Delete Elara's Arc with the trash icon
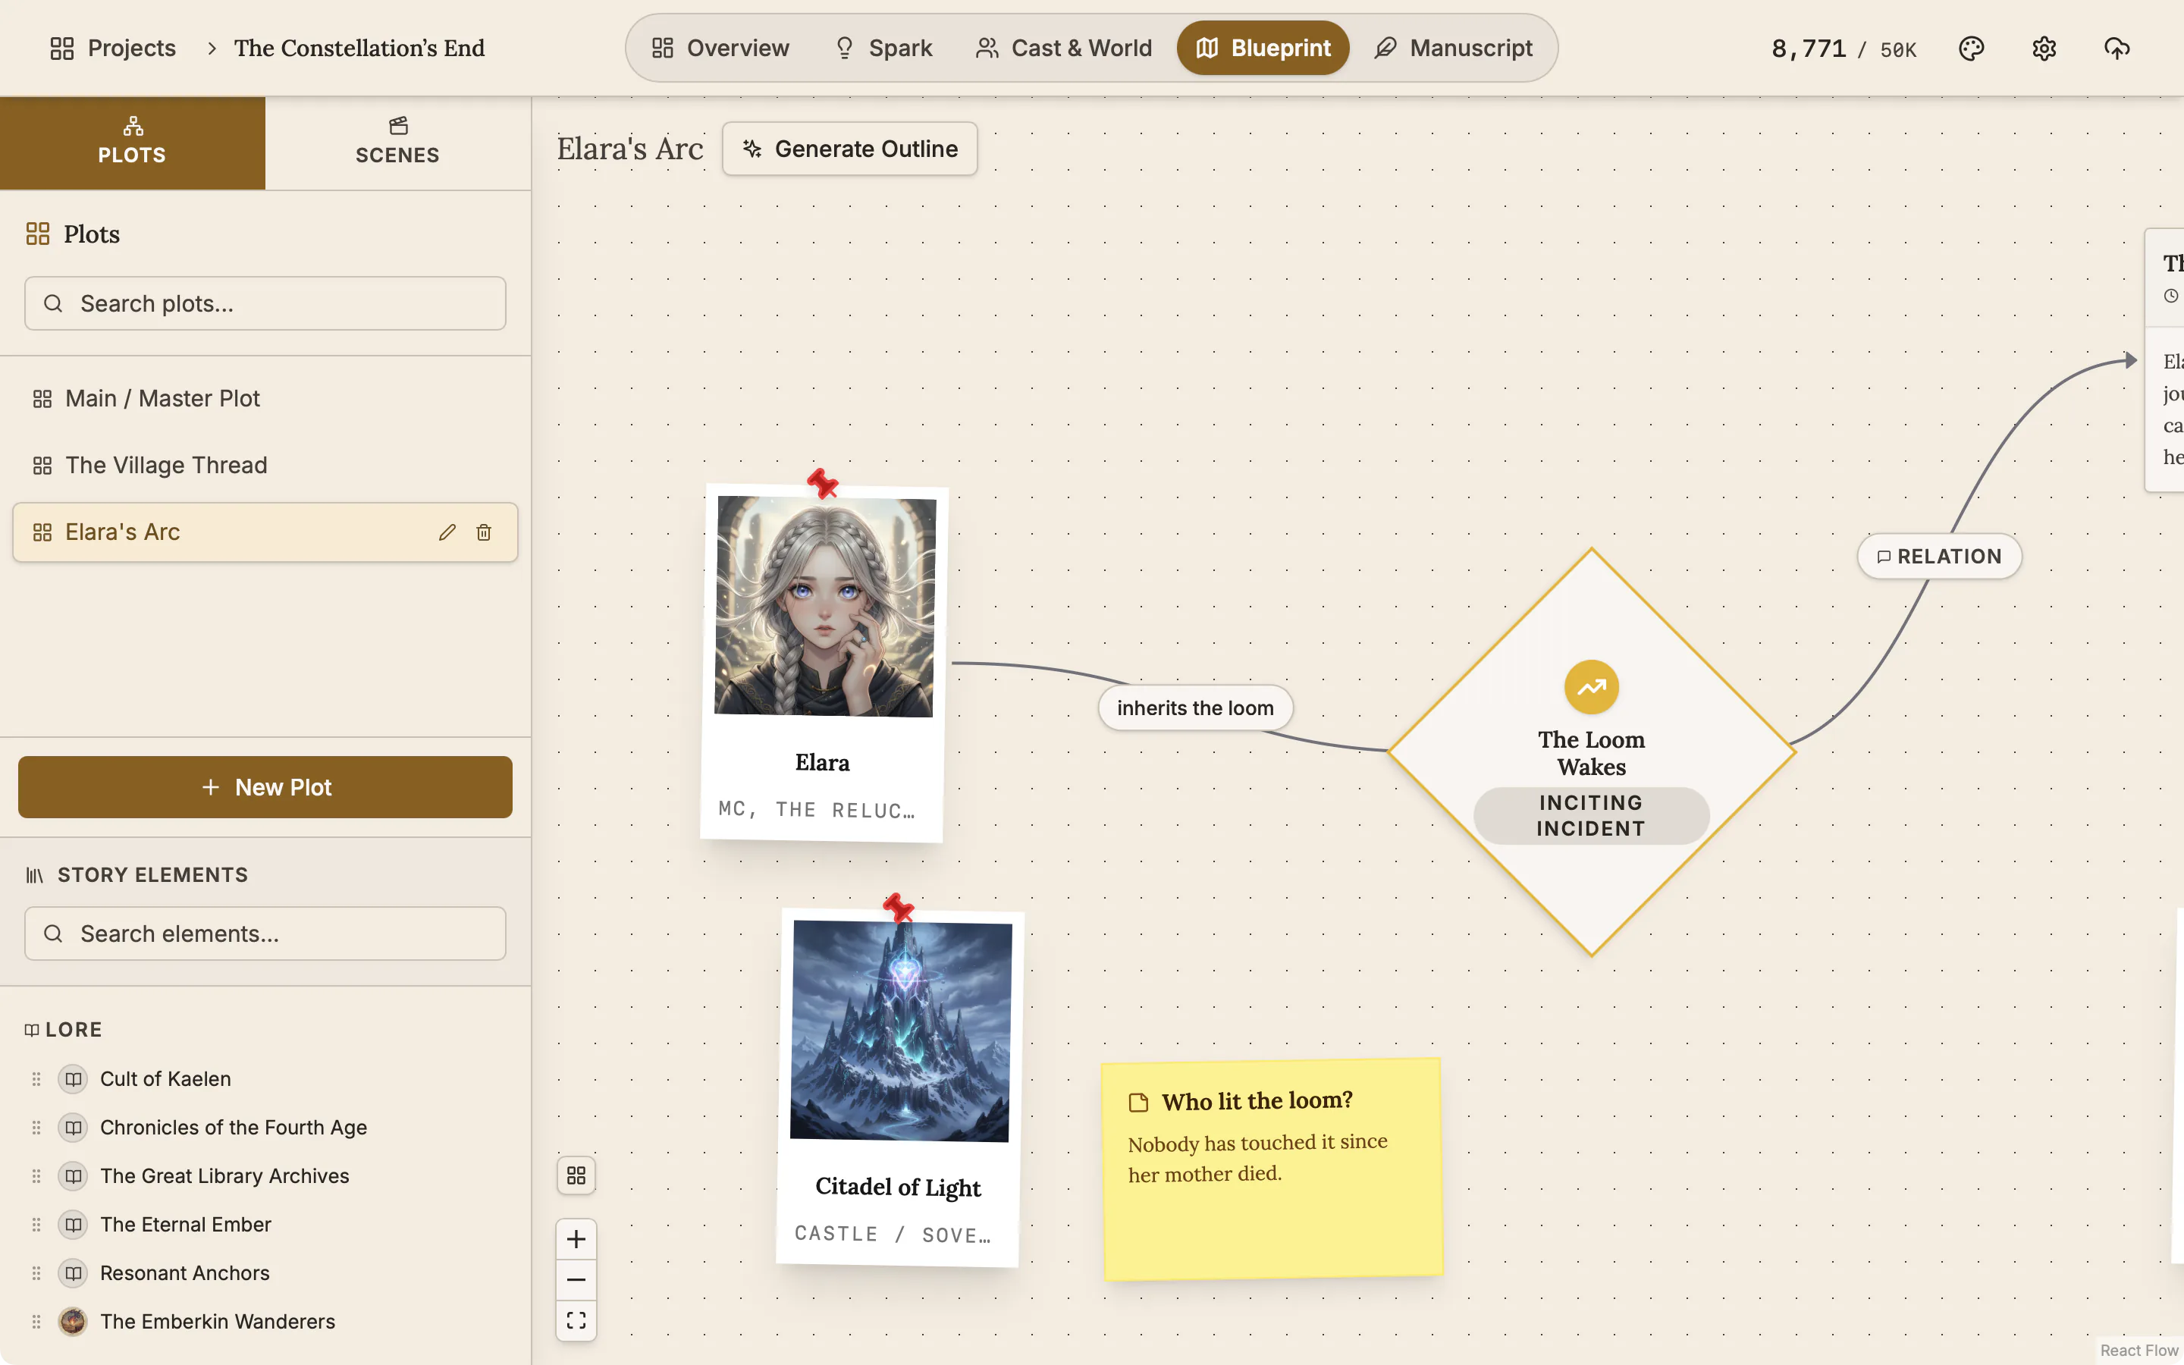The height and width of the screenshot is (1365, 2184). point(484,532)
